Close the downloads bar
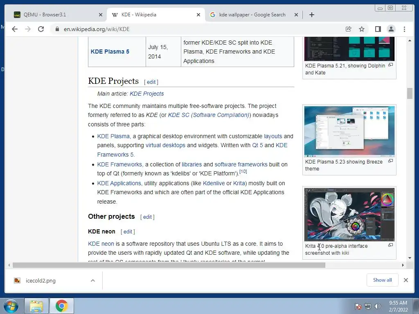Viewport: 419px width, 314px height. (406, 280)
